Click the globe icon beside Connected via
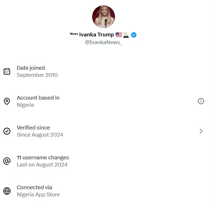Screen dimensions: 212x204 7,191
